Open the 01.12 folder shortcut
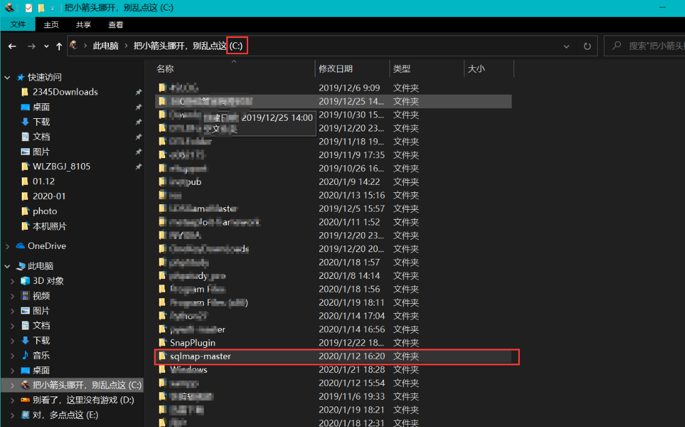 pyautogui.click(x=43, y=181)
